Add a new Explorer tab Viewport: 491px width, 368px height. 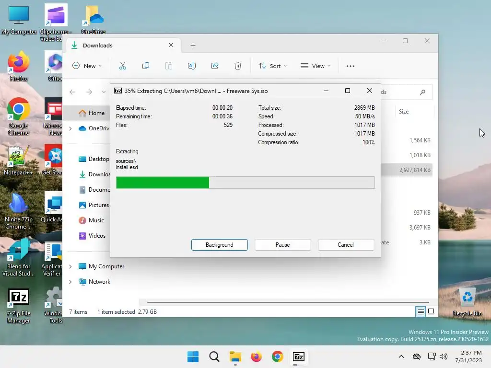tap(193, 46)
